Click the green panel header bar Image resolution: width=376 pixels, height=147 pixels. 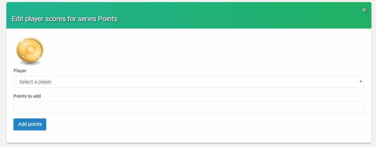[x=189, y=15]
